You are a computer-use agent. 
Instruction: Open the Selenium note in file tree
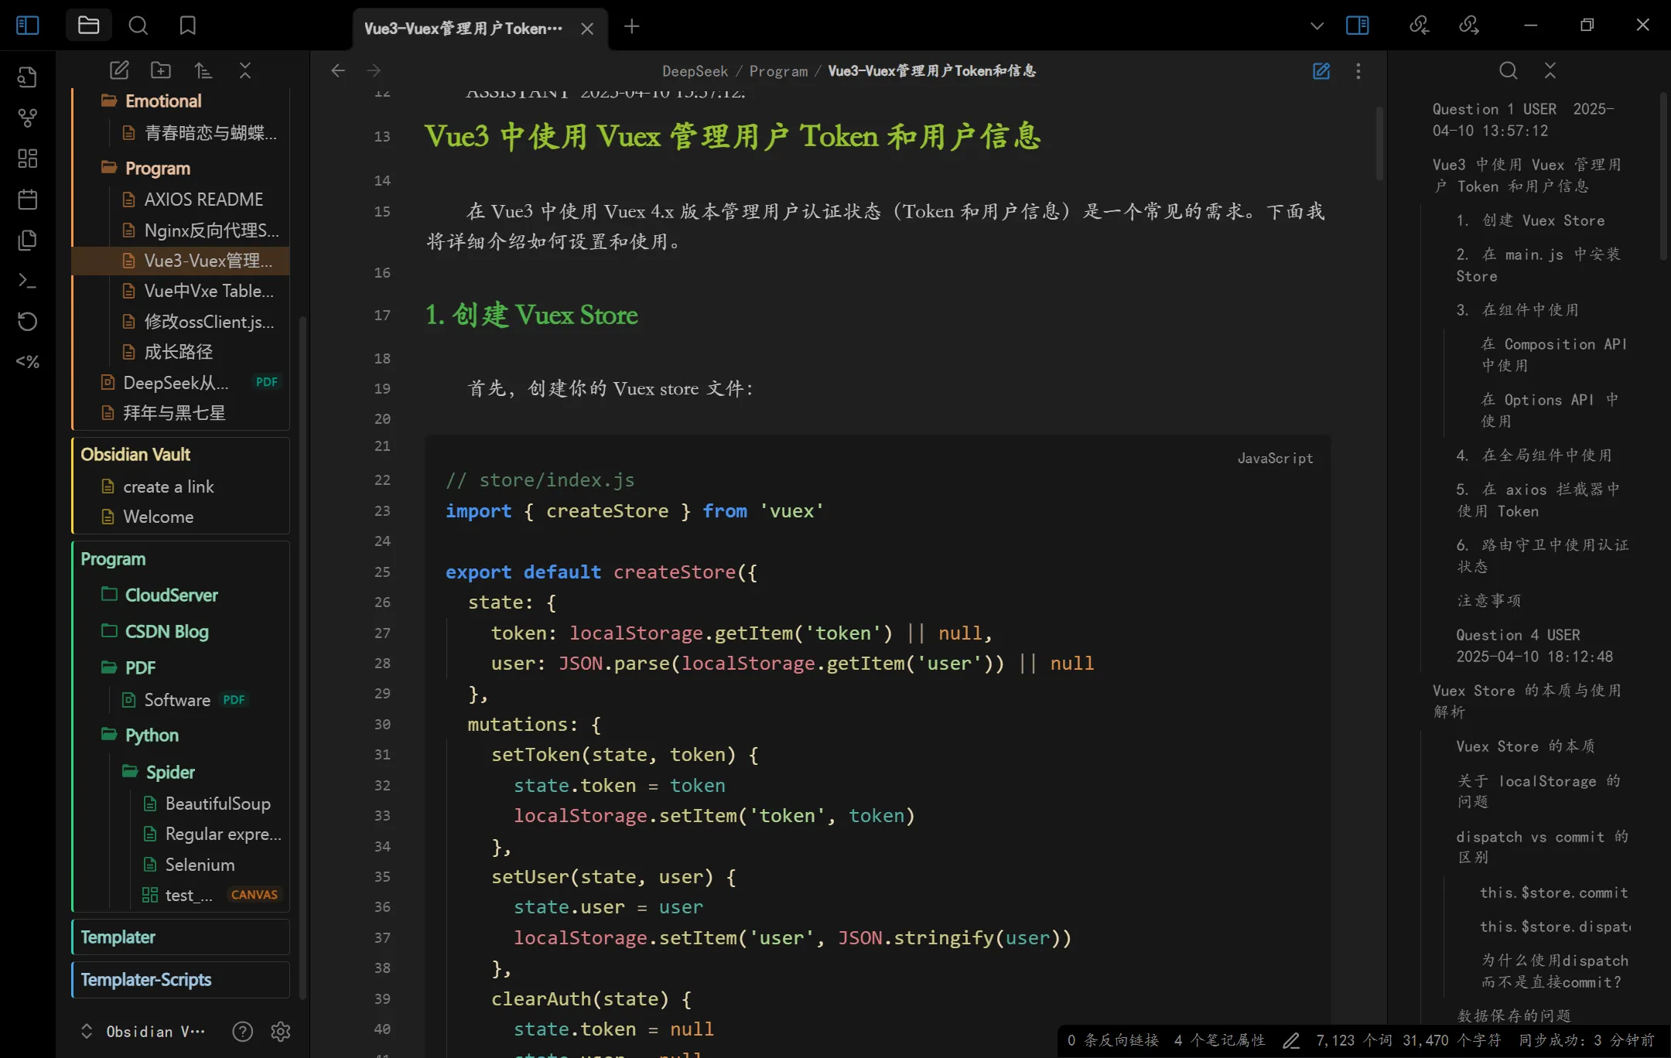point(200,865)
